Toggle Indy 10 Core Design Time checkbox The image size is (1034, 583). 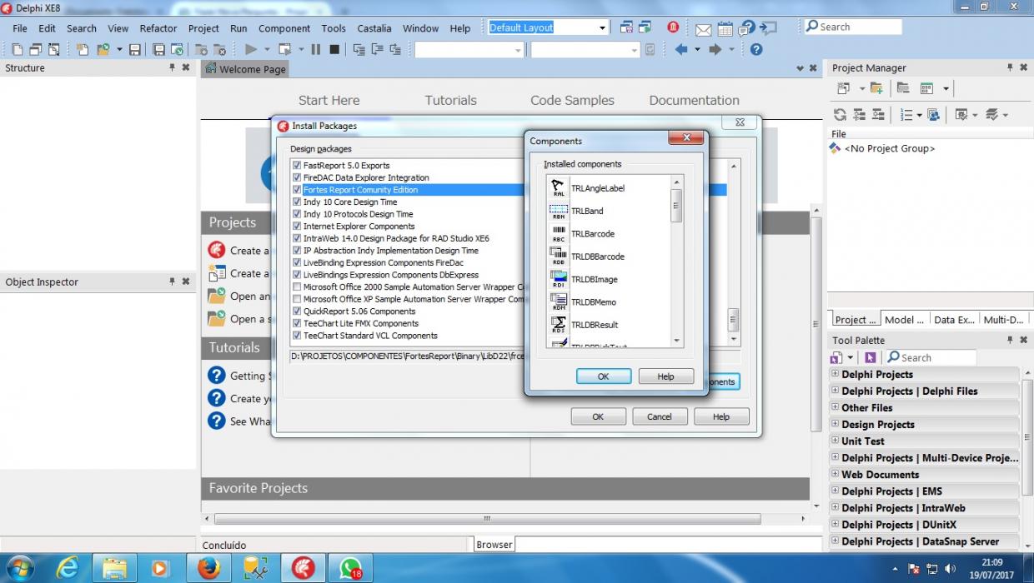[x=297, y=202]
